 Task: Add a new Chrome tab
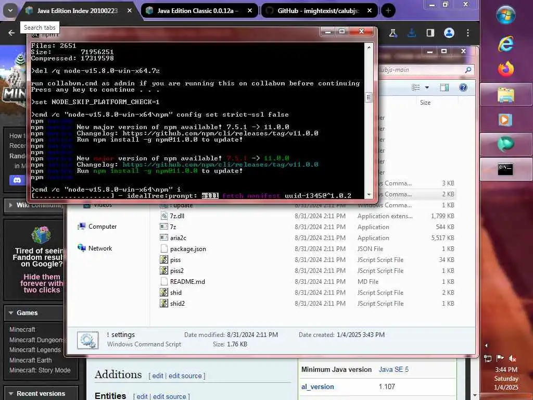click(x=388, y=10)
